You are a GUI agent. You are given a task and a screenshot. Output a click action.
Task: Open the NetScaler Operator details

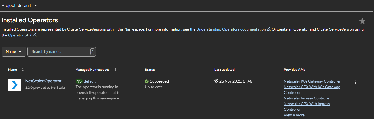[x=43, y=81]
